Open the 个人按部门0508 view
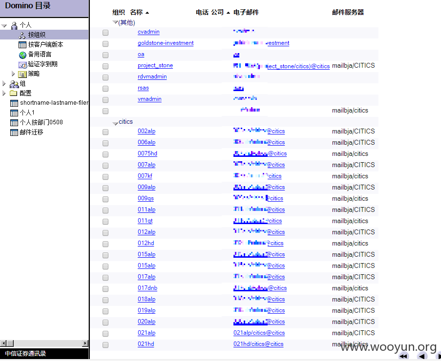 click(x=42, y=122)
